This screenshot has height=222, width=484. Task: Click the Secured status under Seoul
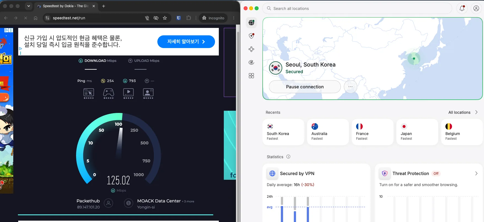tap(294, 72)
